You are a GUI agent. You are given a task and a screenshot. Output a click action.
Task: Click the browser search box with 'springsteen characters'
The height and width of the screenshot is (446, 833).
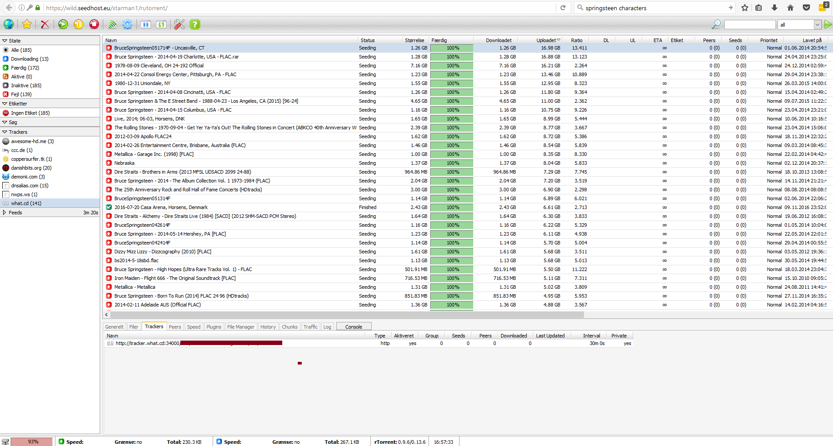[x=655, y=8]
